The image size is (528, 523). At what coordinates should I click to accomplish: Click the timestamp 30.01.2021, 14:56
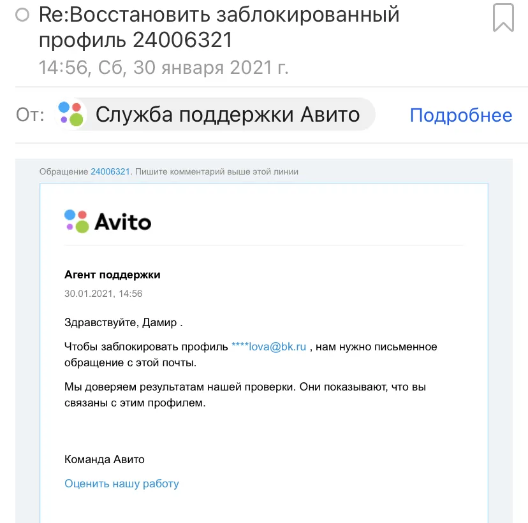pos(103,294)
